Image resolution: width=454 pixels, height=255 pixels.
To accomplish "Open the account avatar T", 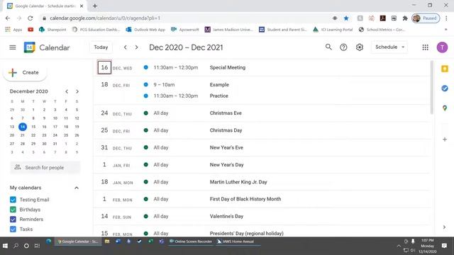I will 442,47.
